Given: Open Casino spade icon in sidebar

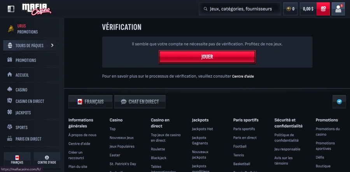Looking at the screenshot, I should click(10, 89).
